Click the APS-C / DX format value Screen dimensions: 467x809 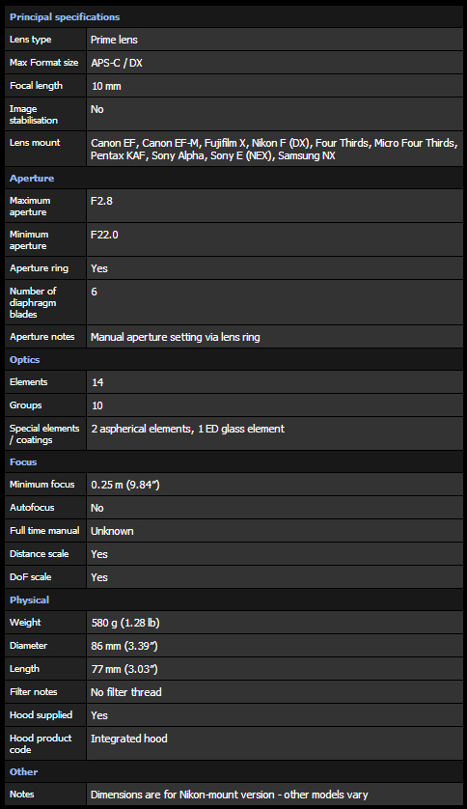click(117, 63)
